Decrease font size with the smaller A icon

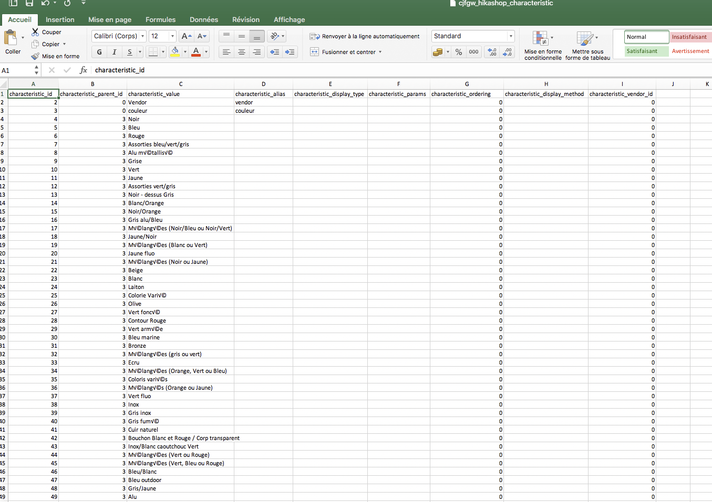(202, 36)
